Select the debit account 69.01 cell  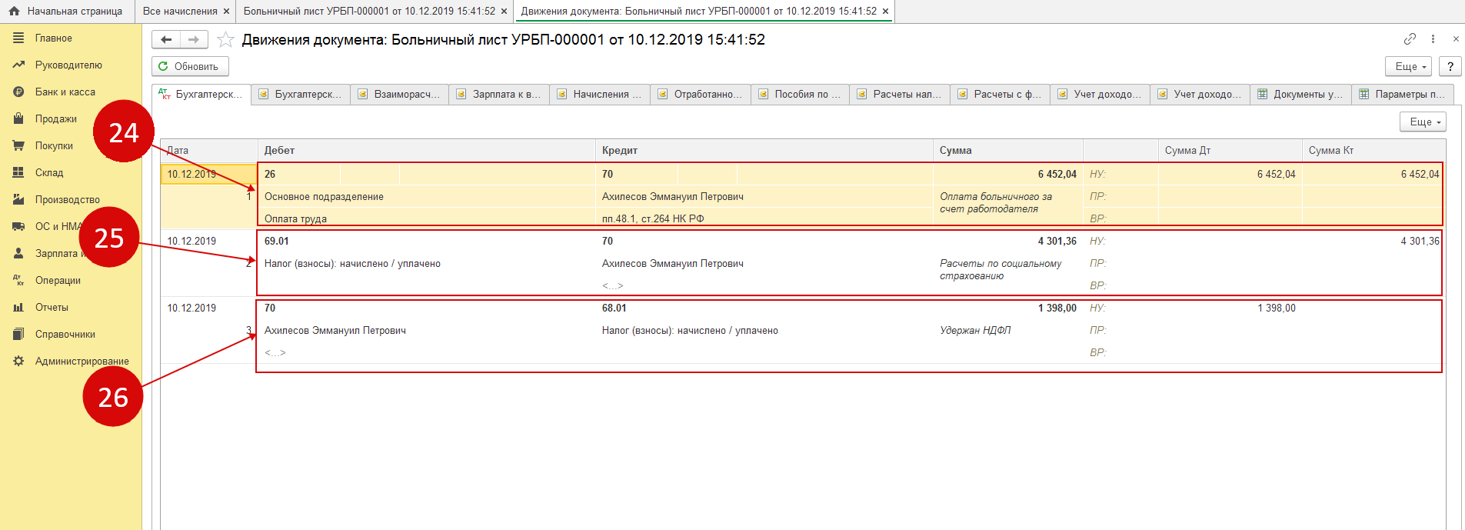click(x=277, y=241)
